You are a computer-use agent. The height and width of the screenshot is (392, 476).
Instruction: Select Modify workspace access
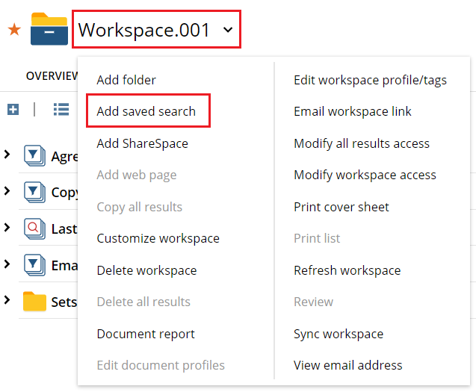point(365,175)
